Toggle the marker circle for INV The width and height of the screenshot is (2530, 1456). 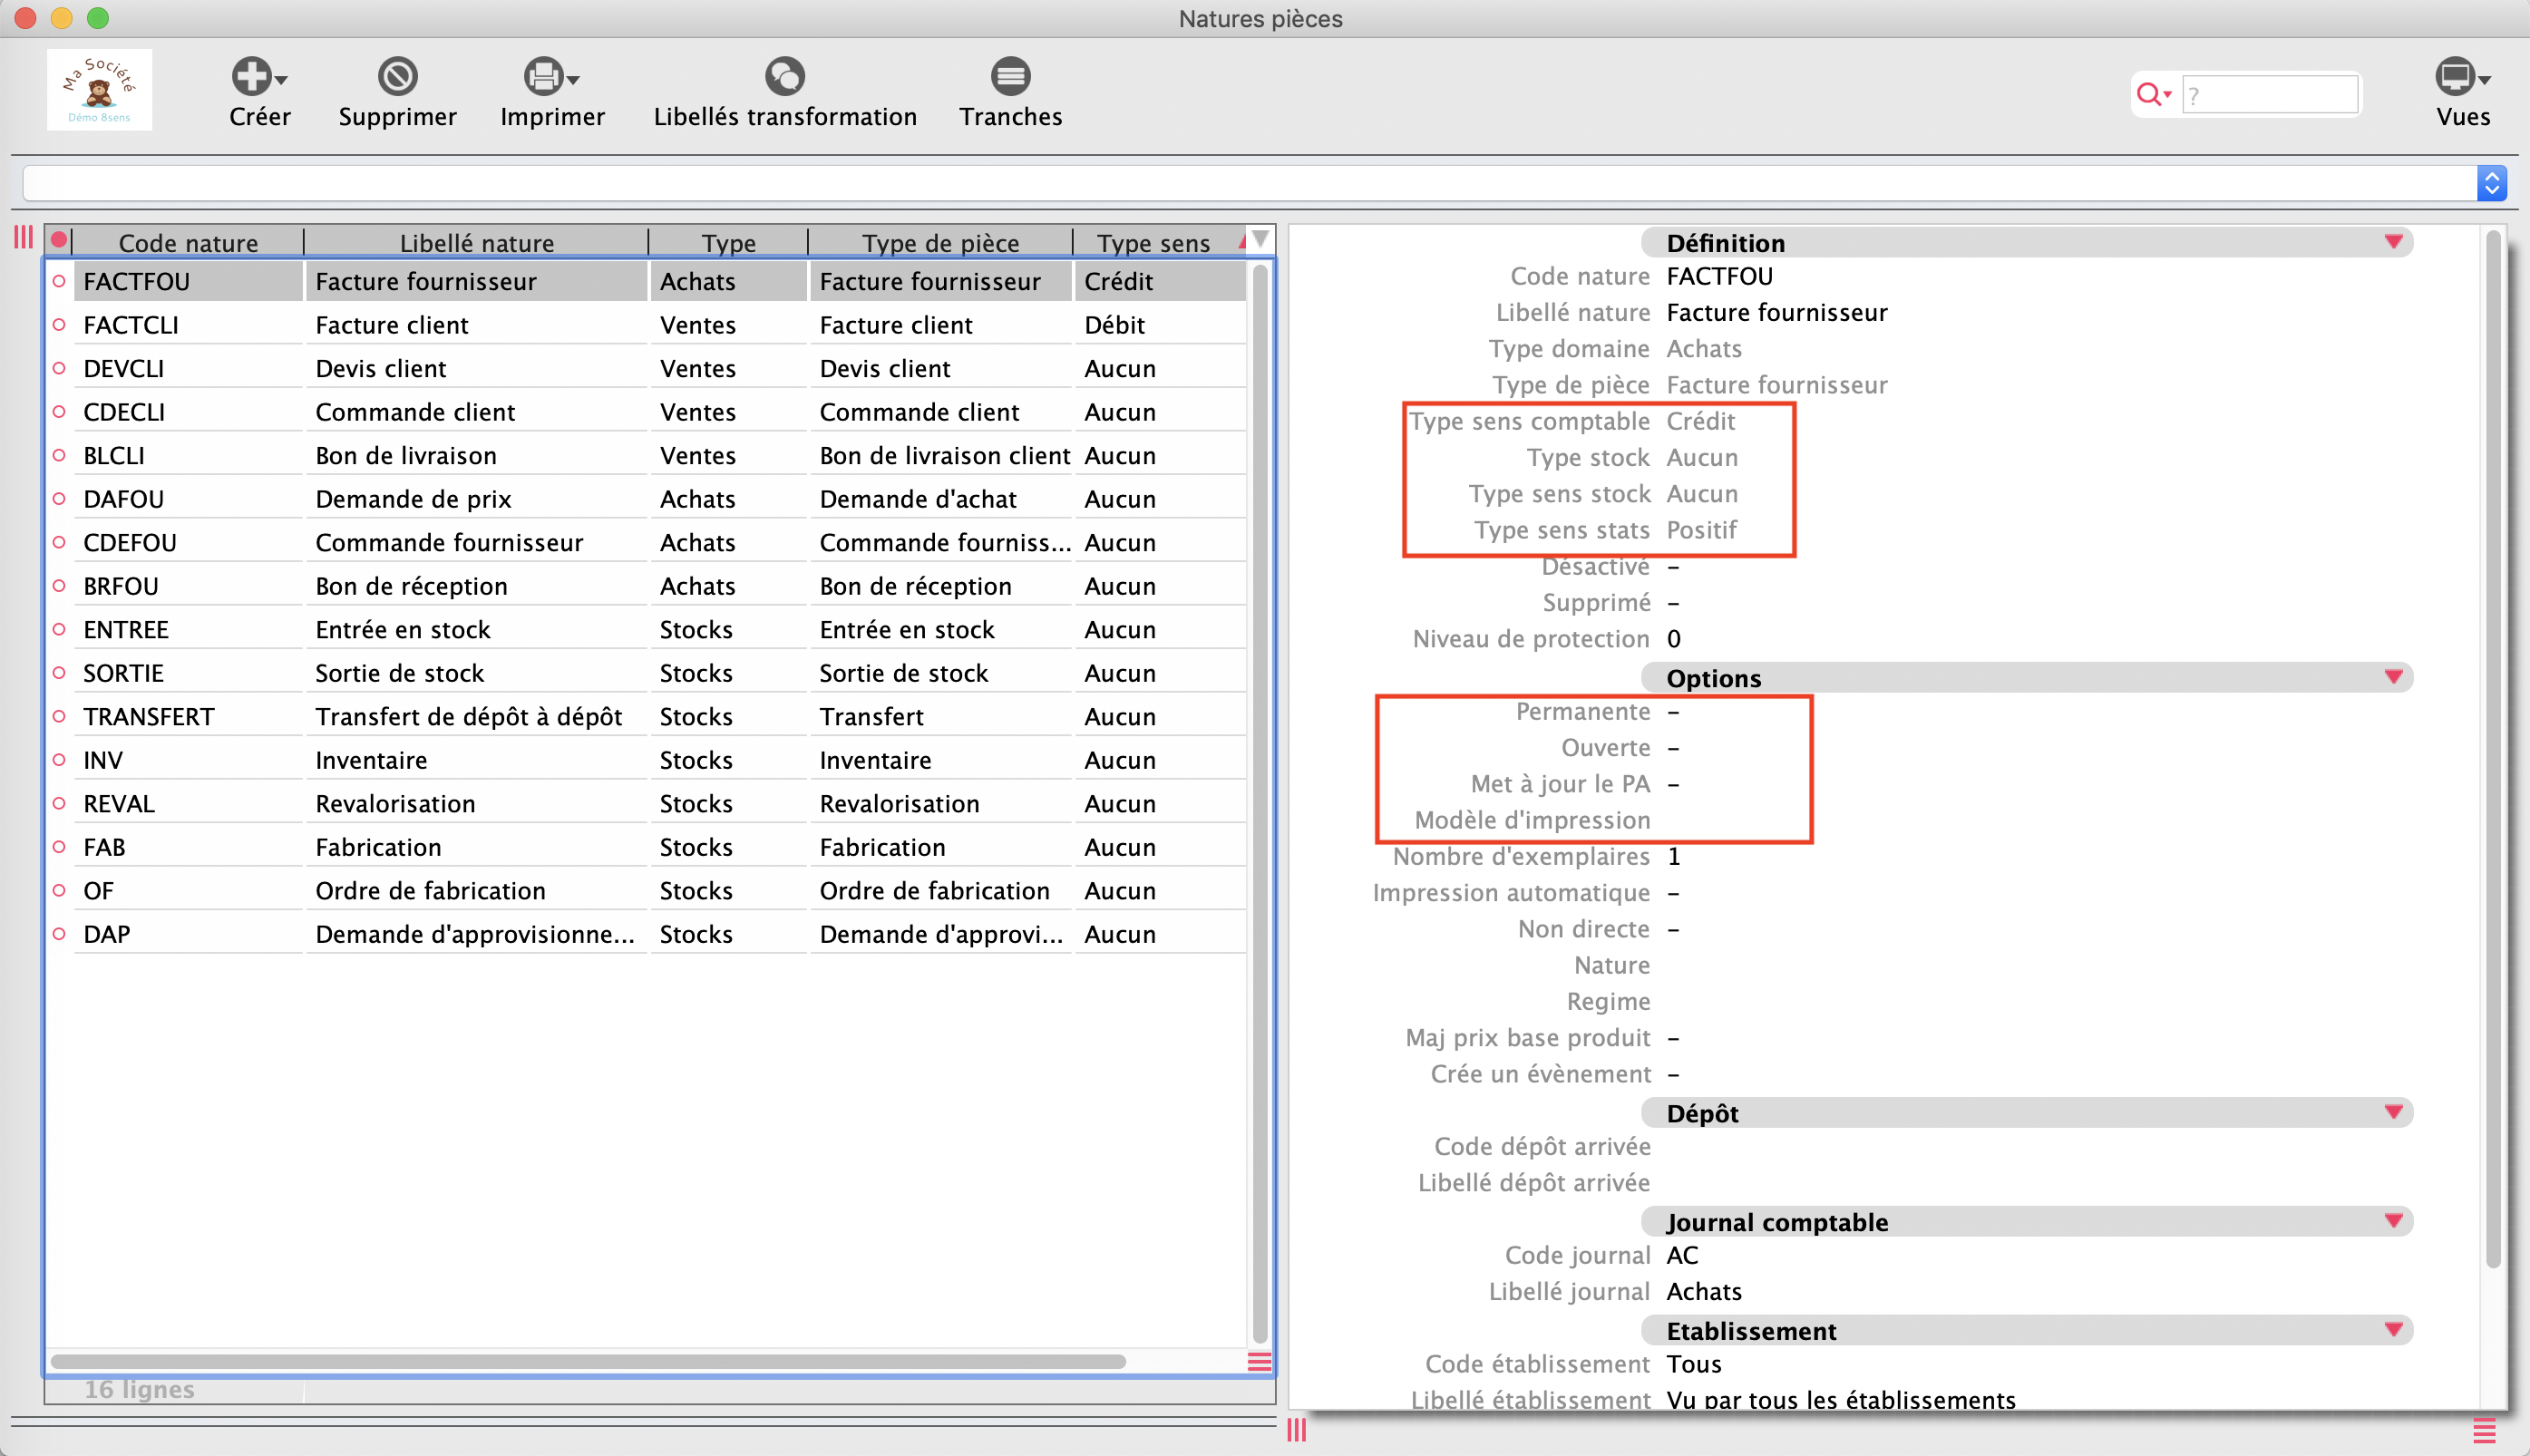tap(59, 760)
